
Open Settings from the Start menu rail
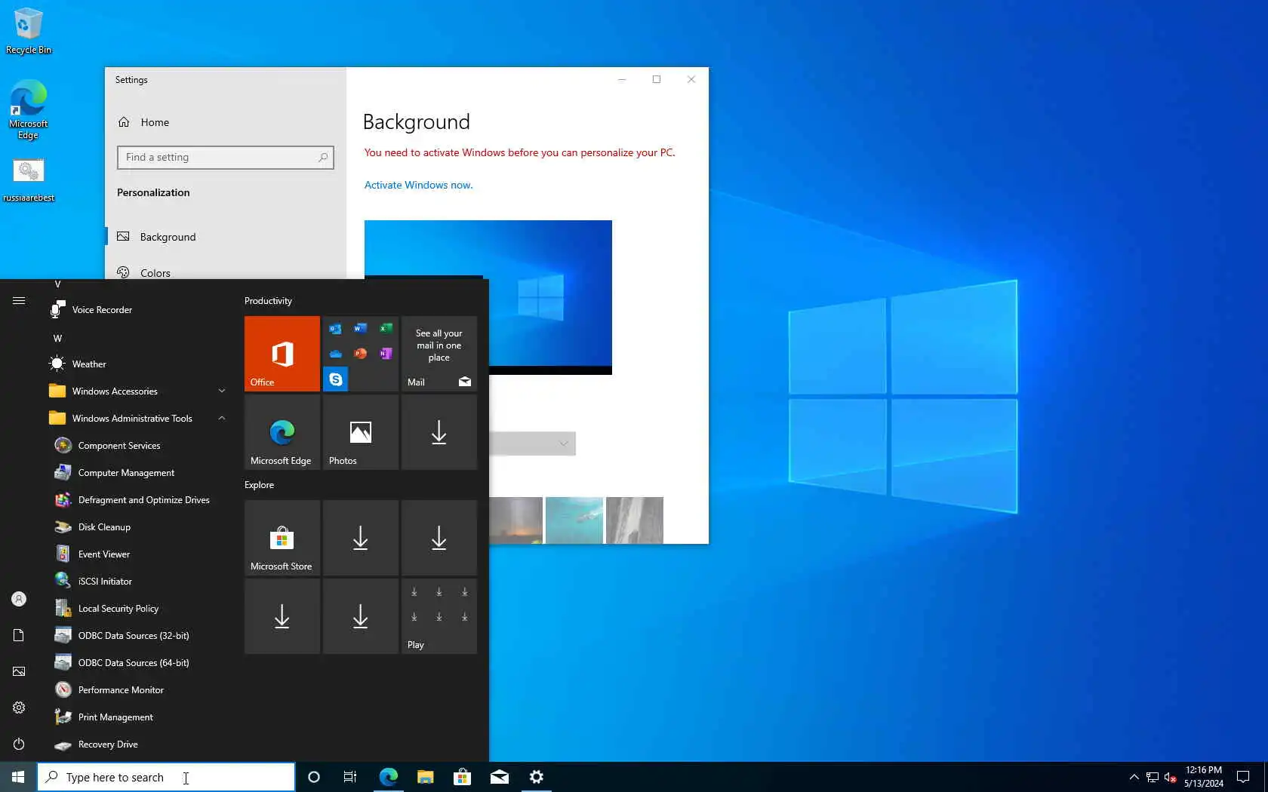pyautogui.click(x=19, y=708)
